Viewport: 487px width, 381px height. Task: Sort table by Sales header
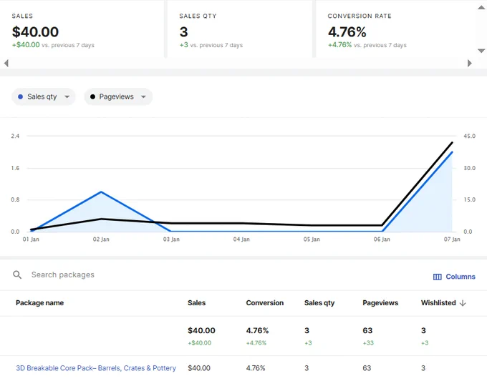tap(197, 303)
